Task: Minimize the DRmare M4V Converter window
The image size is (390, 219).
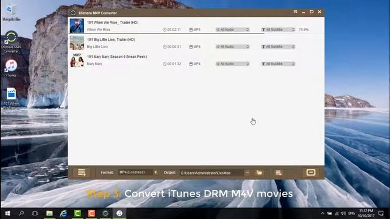Action: click(x=303, y=12)
